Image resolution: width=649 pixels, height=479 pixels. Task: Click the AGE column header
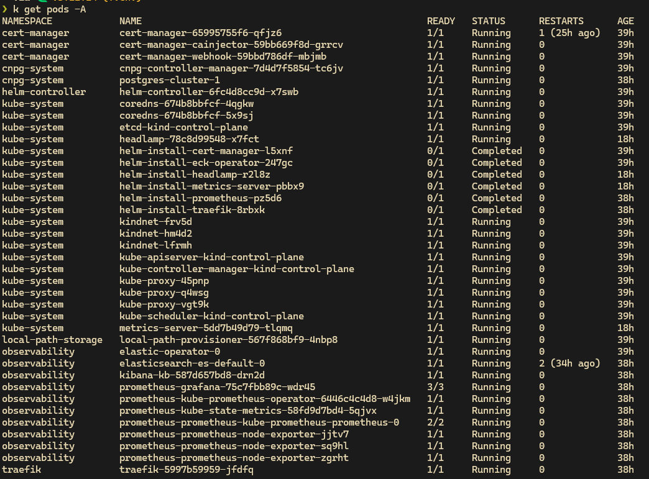pyautogui.click(x=626, y=21)
